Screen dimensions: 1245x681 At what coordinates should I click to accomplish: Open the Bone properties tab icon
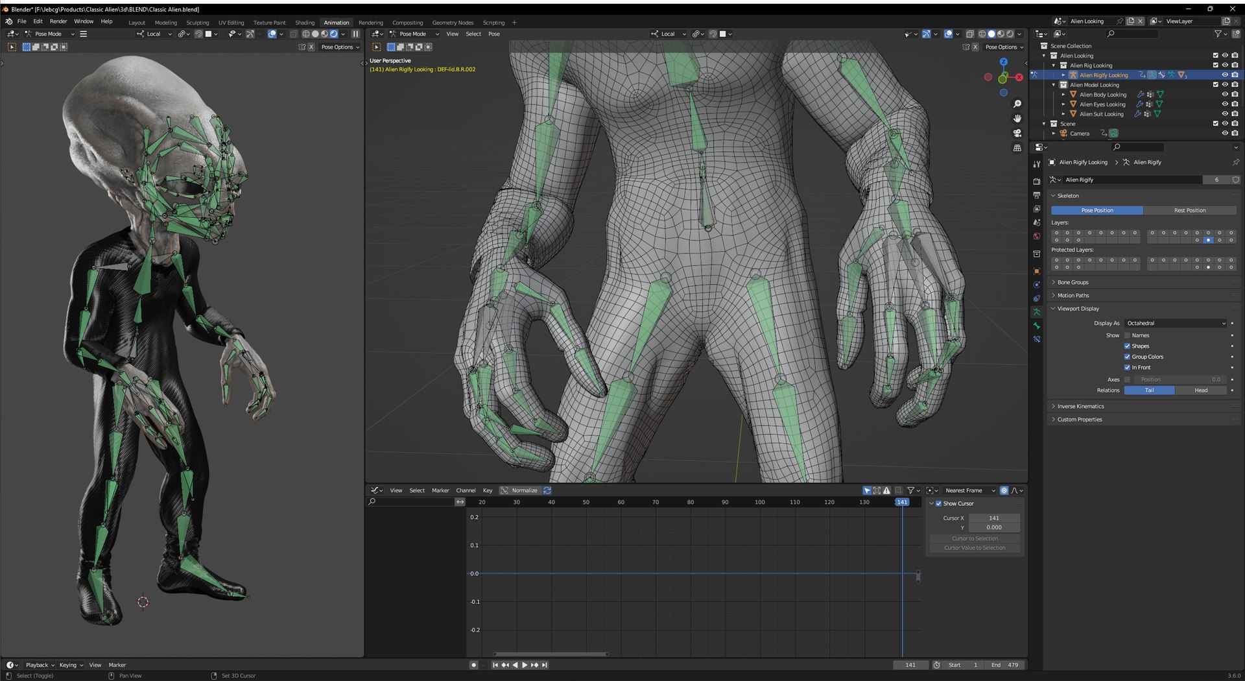point(1036,326)
